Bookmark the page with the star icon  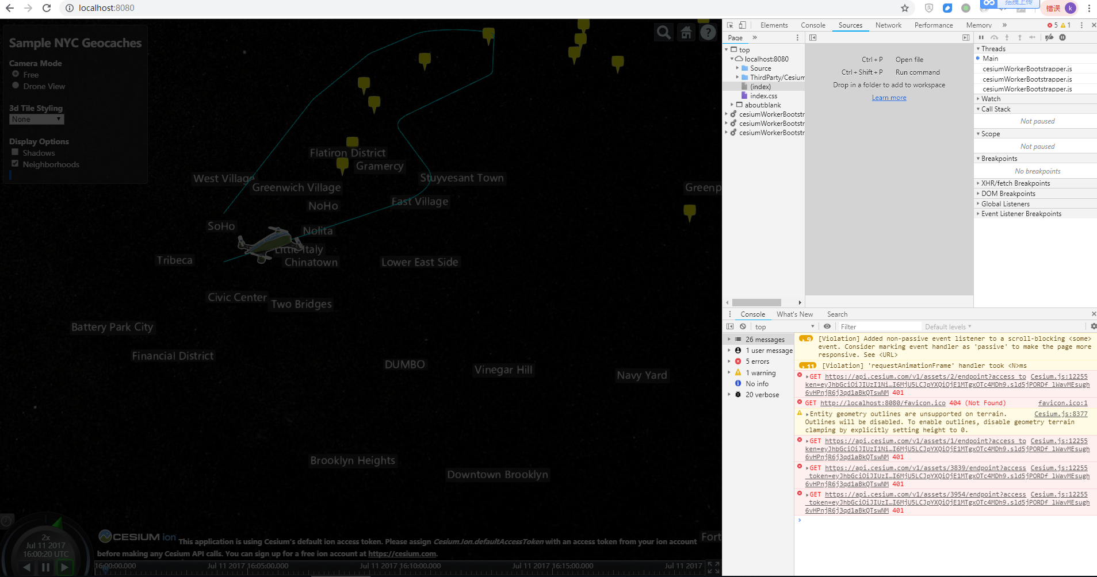(x=905, y=8)
